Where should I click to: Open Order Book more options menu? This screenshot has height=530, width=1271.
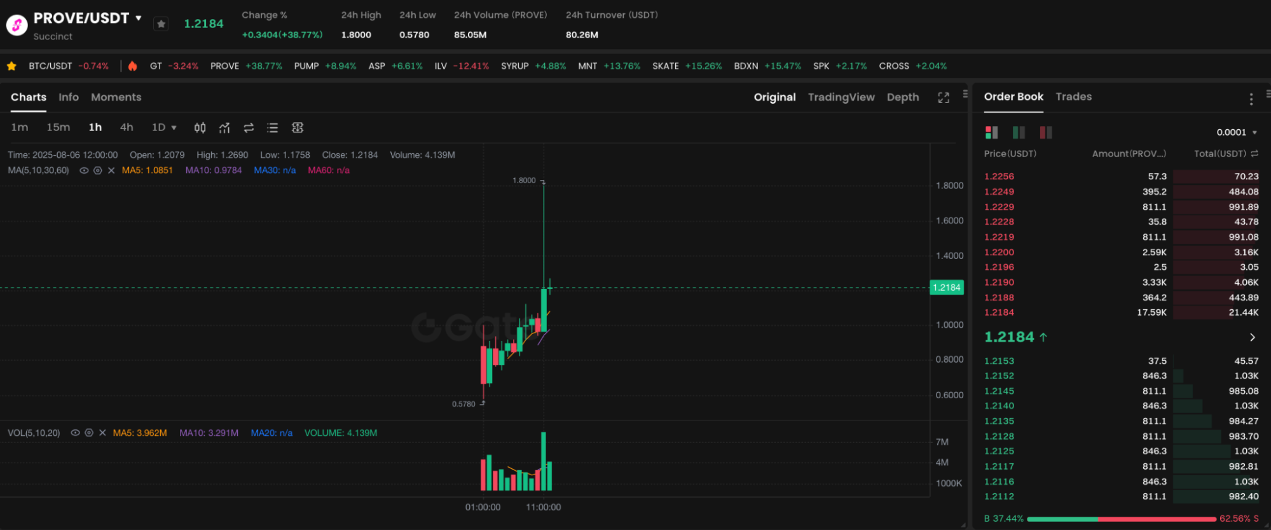tap(1251, 99)
